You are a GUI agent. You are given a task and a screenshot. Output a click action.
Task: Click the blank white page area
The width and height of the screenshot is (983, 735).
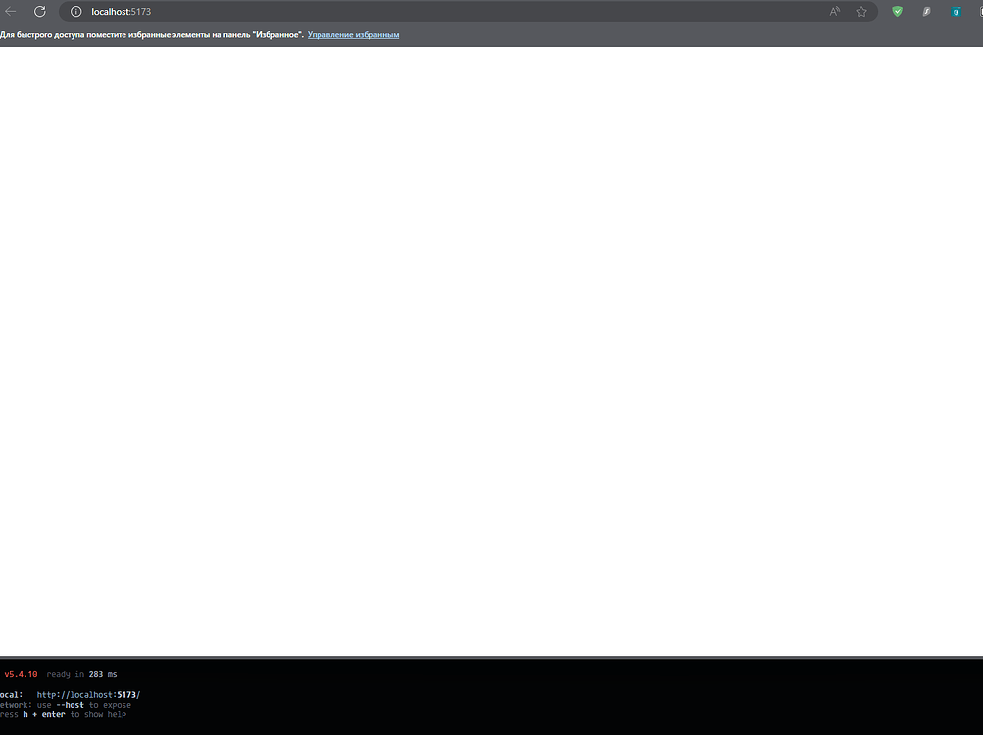492,351
